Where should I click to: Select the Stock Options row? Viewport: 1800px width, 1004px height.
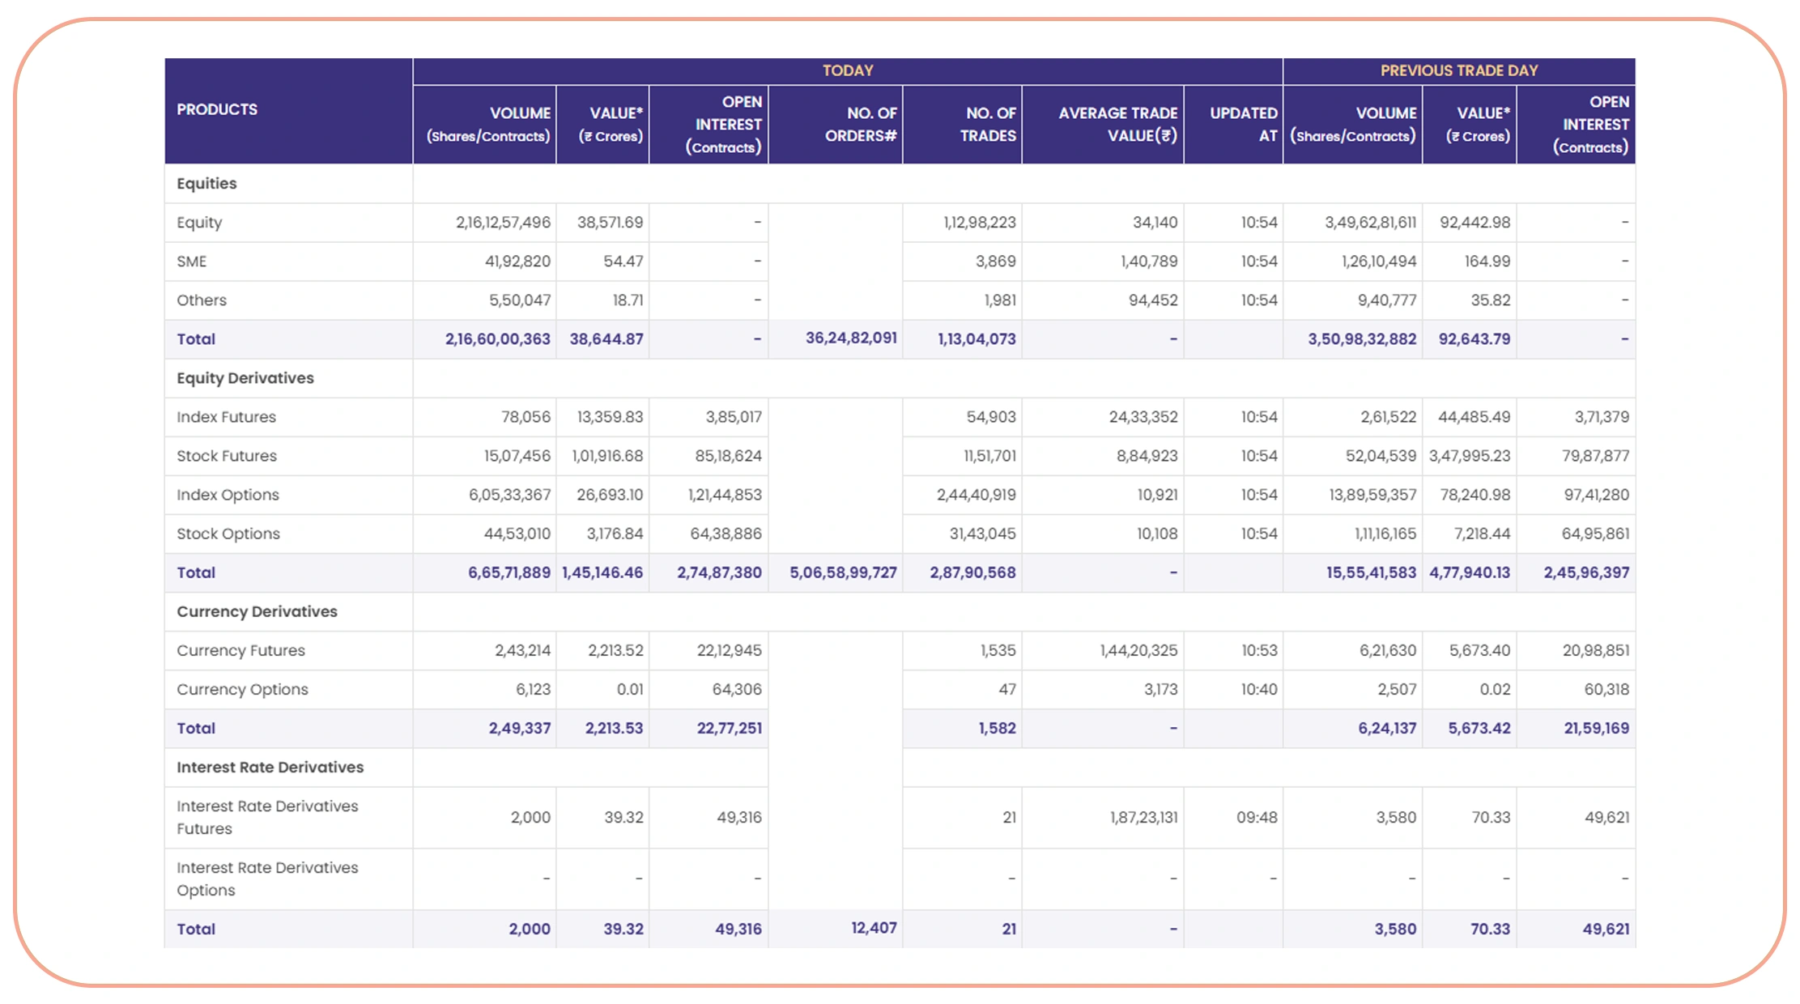[x=228, y=534]
